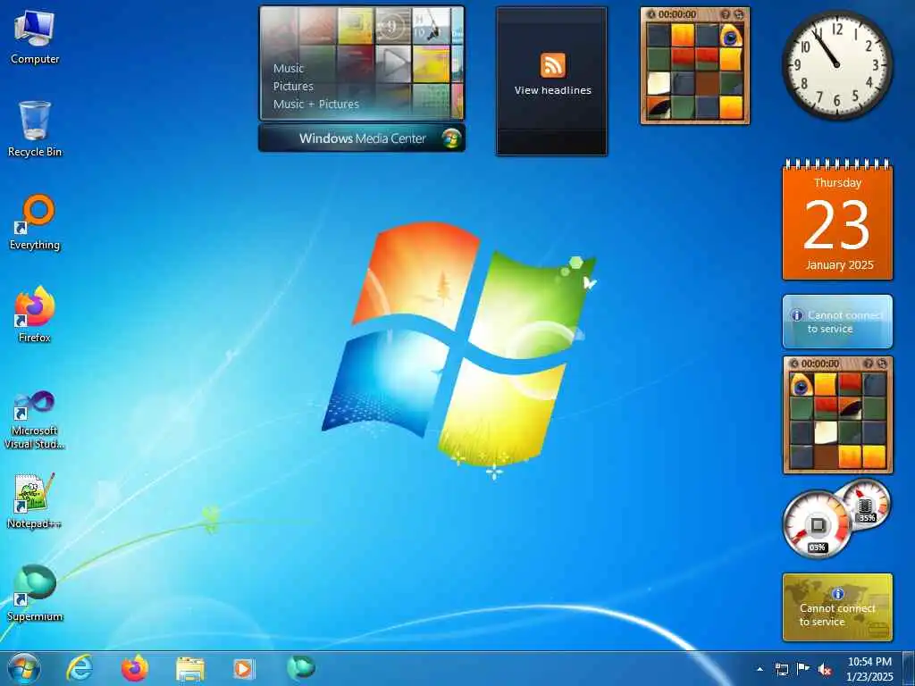Click the currency gadget's Cannot connect message
The image size is (915, 686).
click(837, 615)
